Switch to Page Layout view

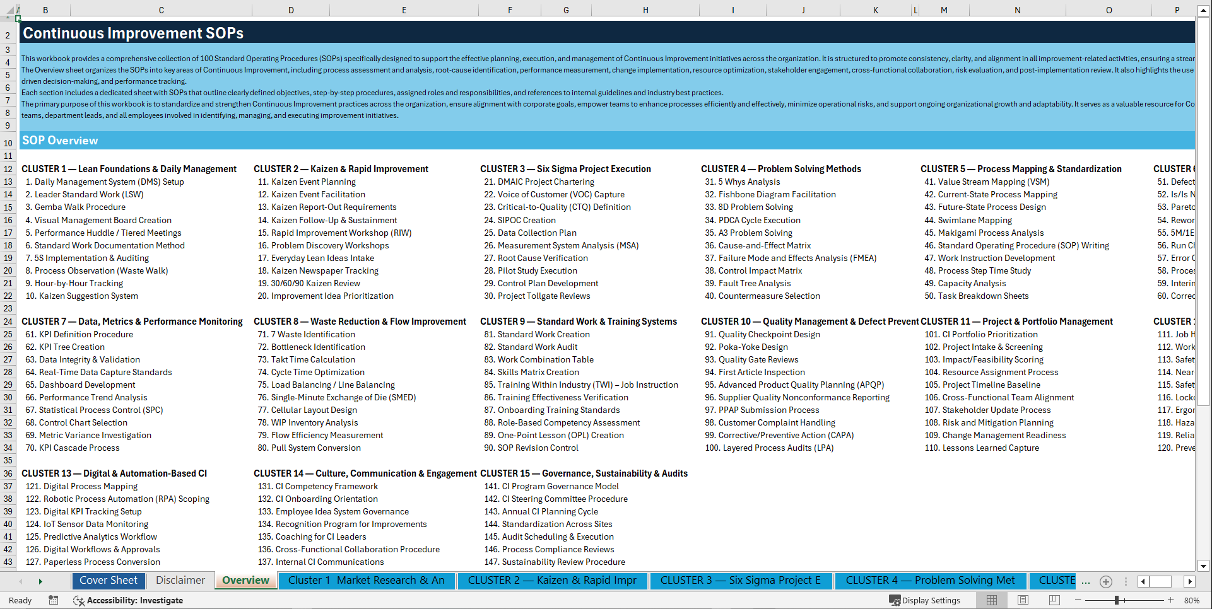[1023, 600]
